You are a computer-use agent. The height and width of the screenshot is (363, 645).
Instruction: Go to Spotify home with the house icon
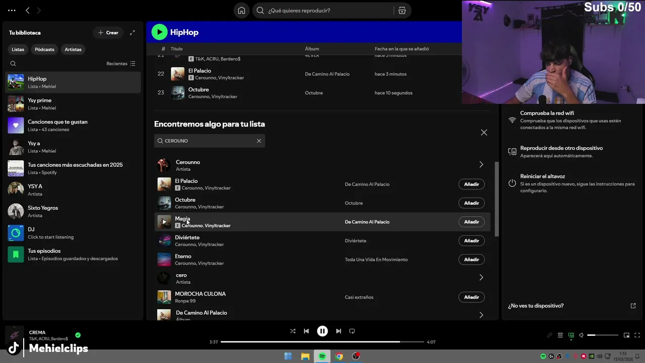(241, 11)
